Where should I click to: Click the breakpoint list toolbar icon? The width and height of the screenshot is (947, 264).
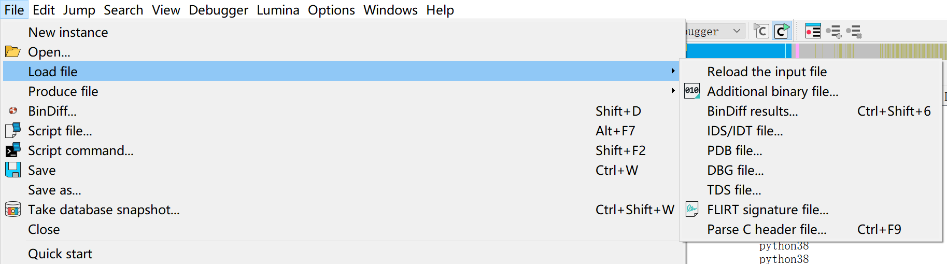point(813,31)
